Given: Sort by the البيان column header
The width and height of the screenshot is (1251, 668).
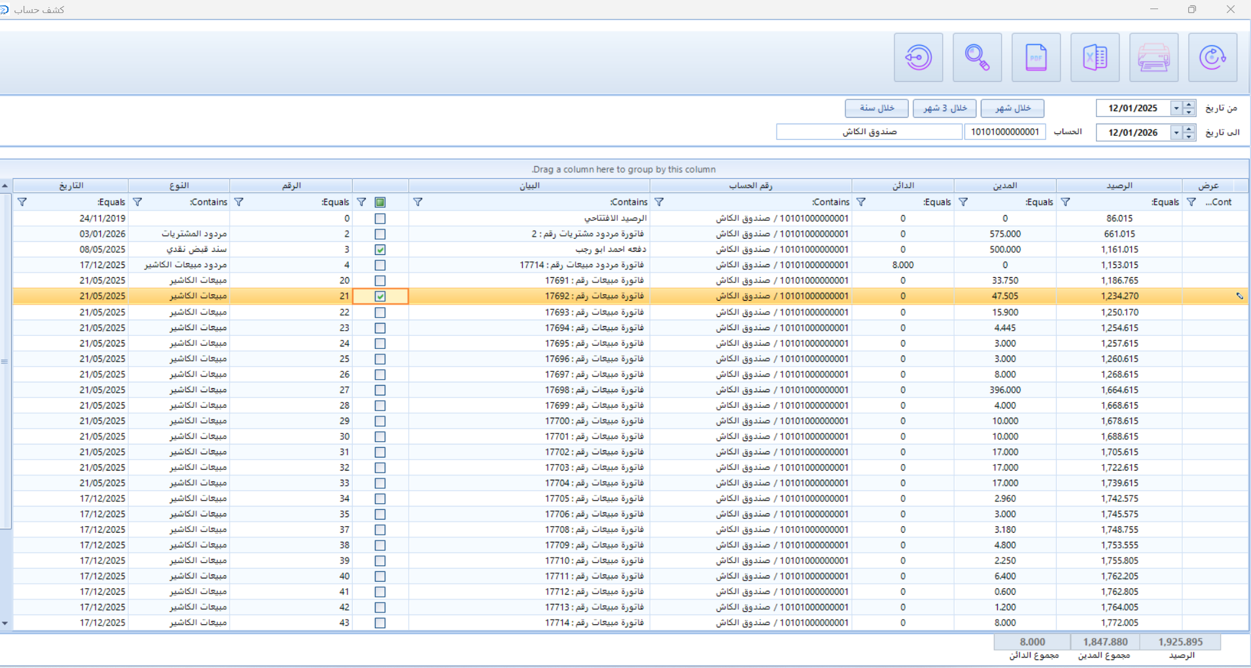Looking at the screenshot, I should pos(530,186).
